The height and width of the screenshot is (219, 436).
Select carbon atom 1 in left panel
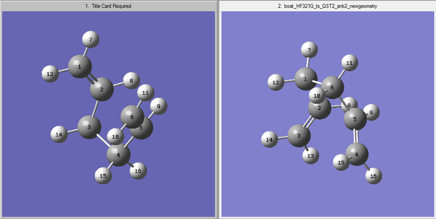point(80,66)
